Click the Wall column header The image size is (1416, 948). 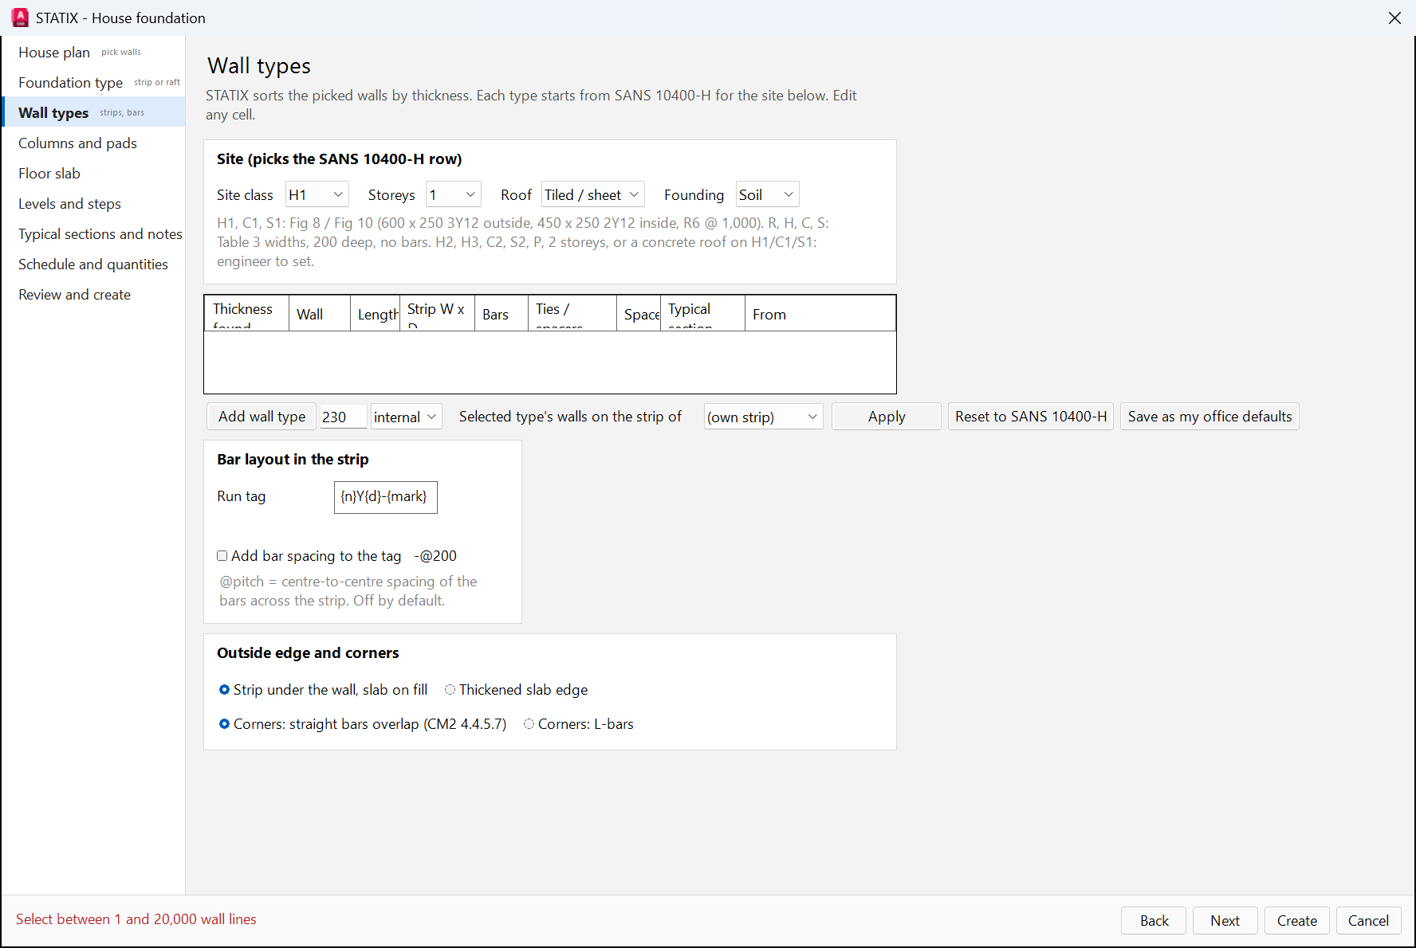[x=319, y=313]
